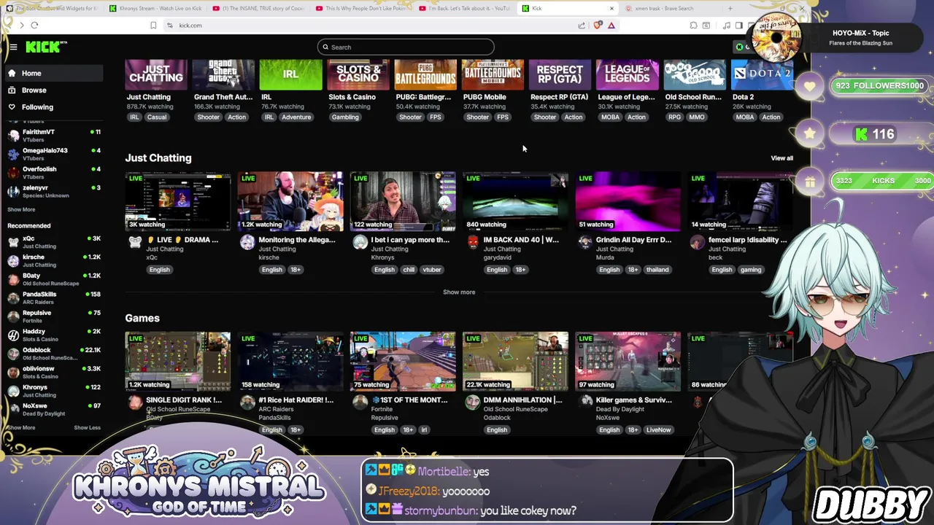Click the Brave Shields lion icon
Image resolution: width=934 pixels, height=525 pixels.
point(598,26)
